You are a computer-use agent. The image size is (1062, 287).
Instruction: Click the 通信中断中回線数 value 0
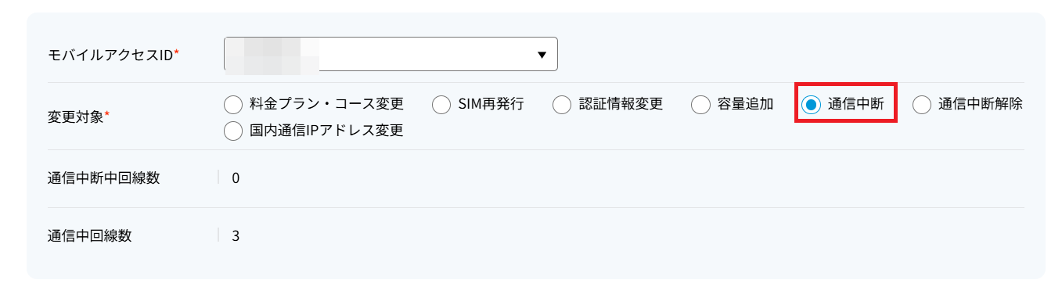tap(236, 178)
